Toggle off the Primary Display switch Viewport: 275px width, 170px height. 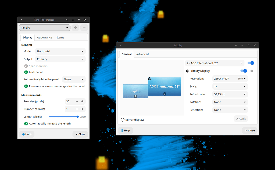244,71
